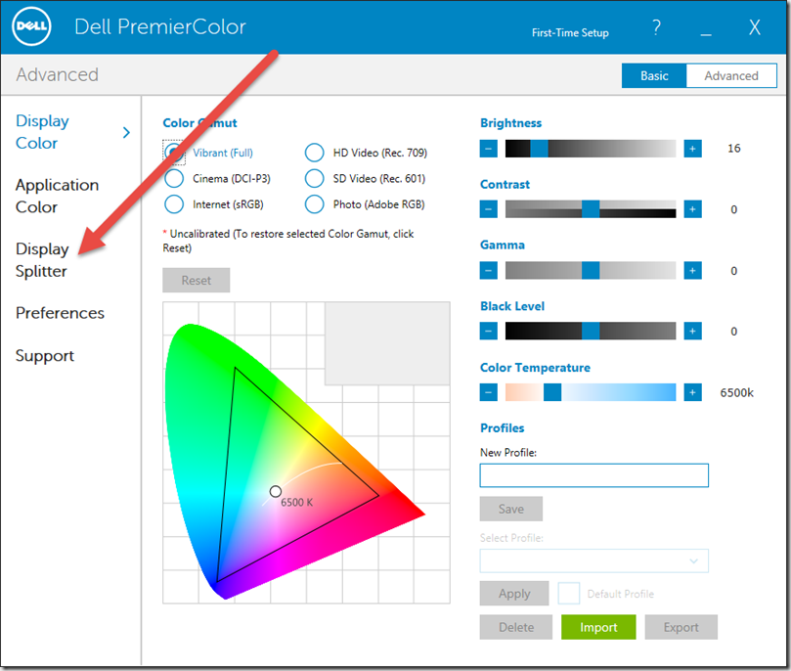
Task: Decrease Black Level with minus button
Action: pyautogui.click(x=488, y=331)
